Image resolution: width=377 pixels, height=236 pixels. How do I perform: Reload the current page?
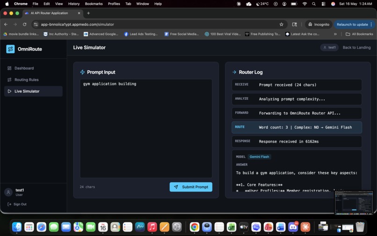[x=24, y=24]
